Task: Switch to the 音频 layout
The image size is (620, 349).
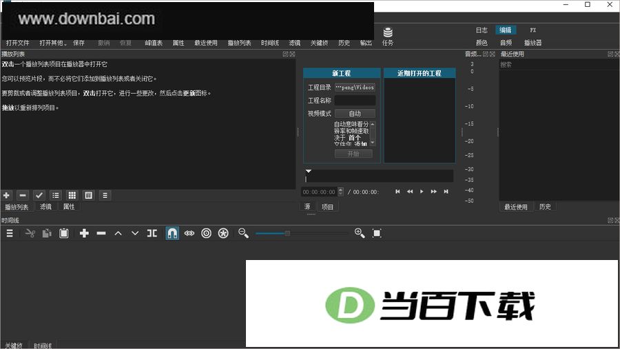Action: (506, 43)
